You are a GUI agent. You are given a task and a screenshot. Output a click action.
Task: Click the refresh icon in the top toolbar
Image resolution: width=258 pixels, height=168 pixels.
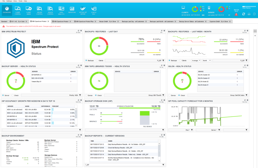[x=243, y=14]
